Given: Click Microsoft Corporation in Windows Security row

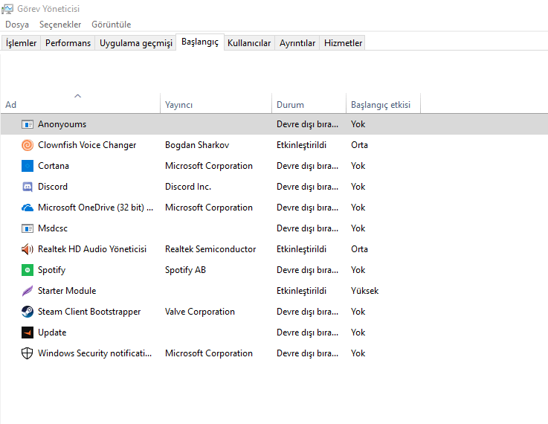Looking at the screenshot, I should click(x=209, y=353).
